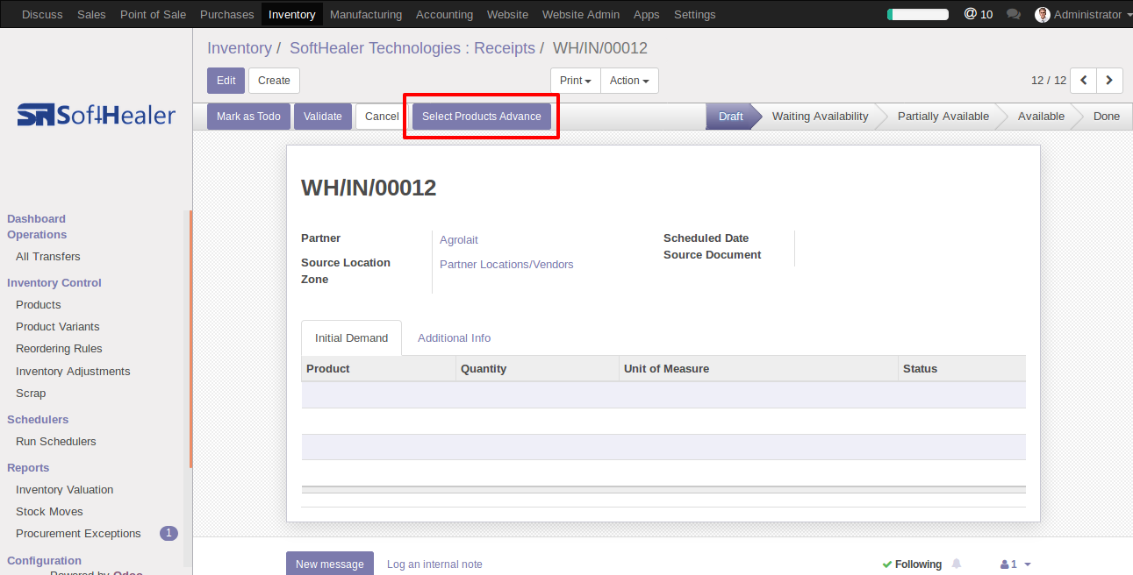Open the Website Admin menu
This screenshot has width=1133, height=575.
[x=581, y=14]
